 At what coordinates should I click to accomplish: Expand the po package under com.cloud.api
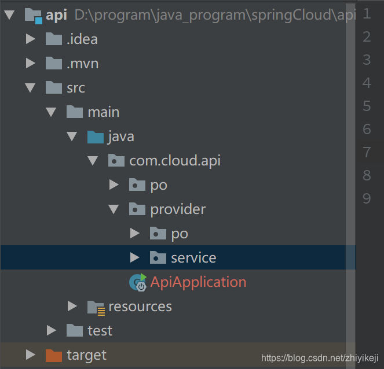pos(114,185)
